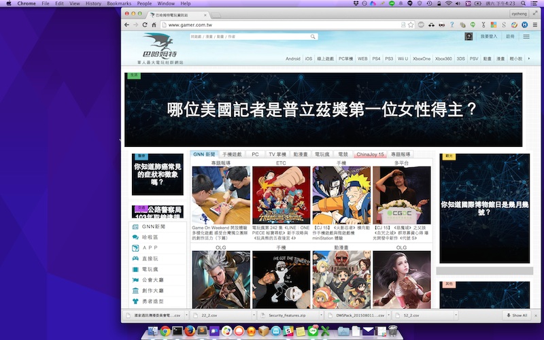Open the Chrome File menu
Image resolution: width=544 pixels, height=340 pixels.
tap(46, 3)
